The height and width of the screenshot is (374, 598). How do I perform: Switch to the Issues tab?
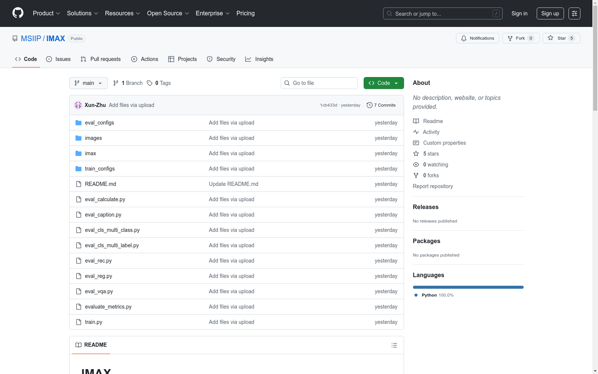pos(58,59)
